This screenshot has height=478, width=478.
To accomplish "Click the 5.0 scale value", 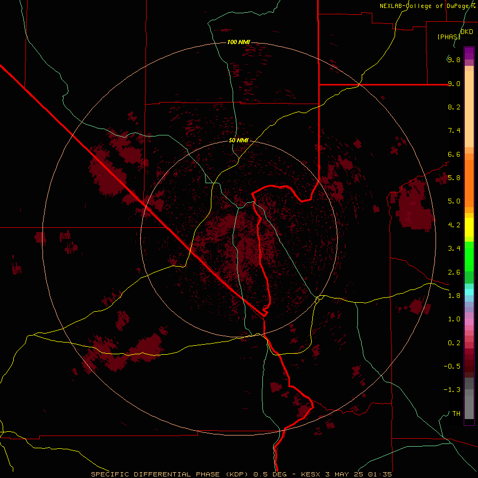I will [454, 201].
